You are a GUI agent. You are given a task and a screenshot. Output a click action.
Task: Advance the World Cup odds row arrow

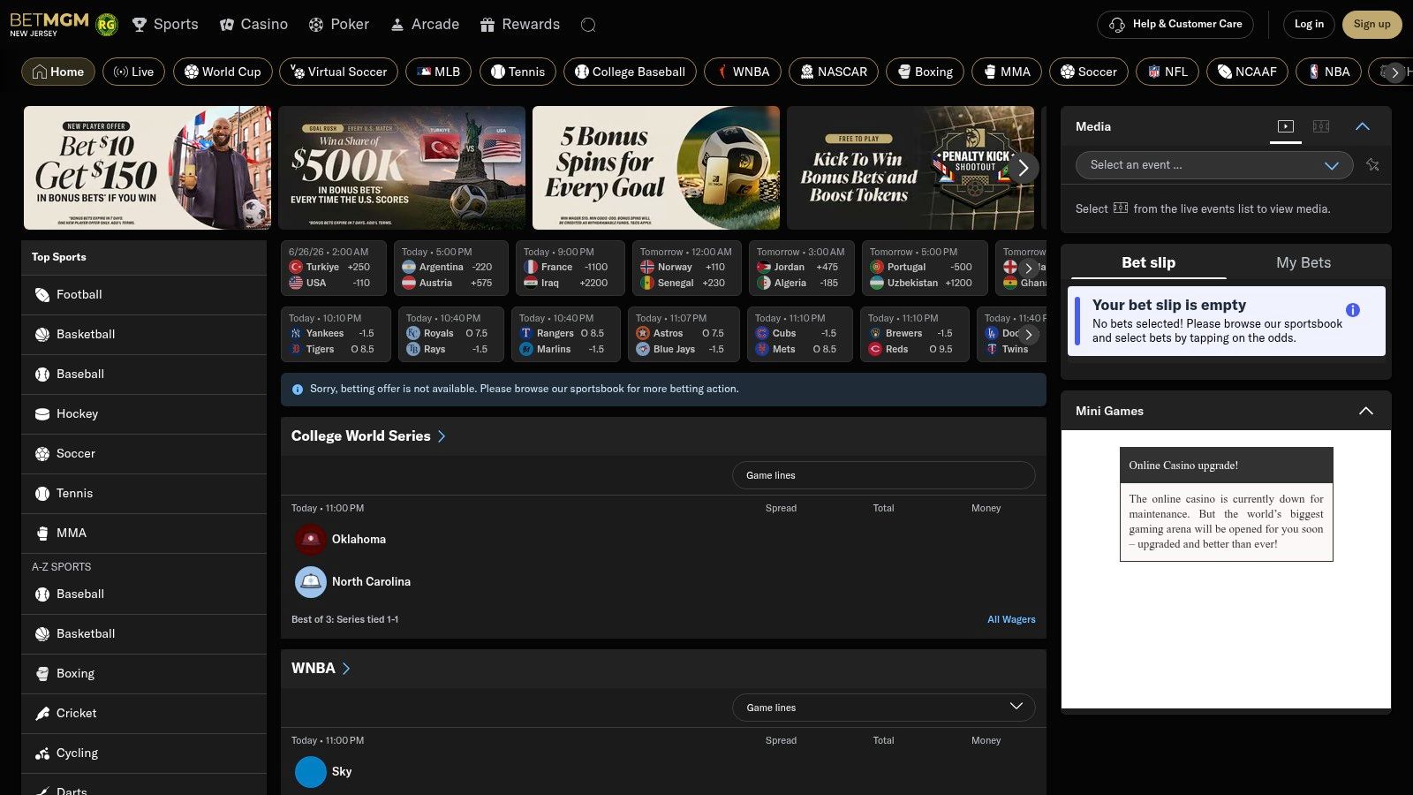click(x=1028, y=269)
